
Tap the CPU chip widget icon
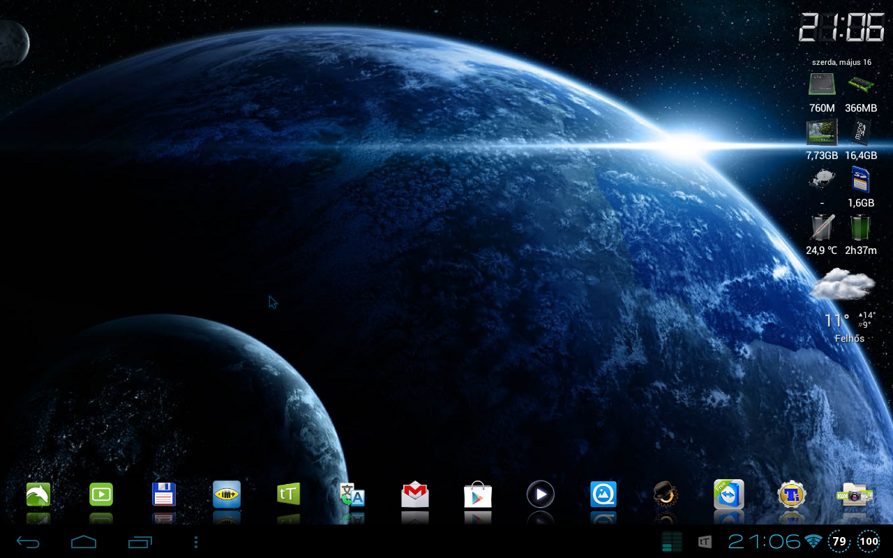[x=822, y=84]
